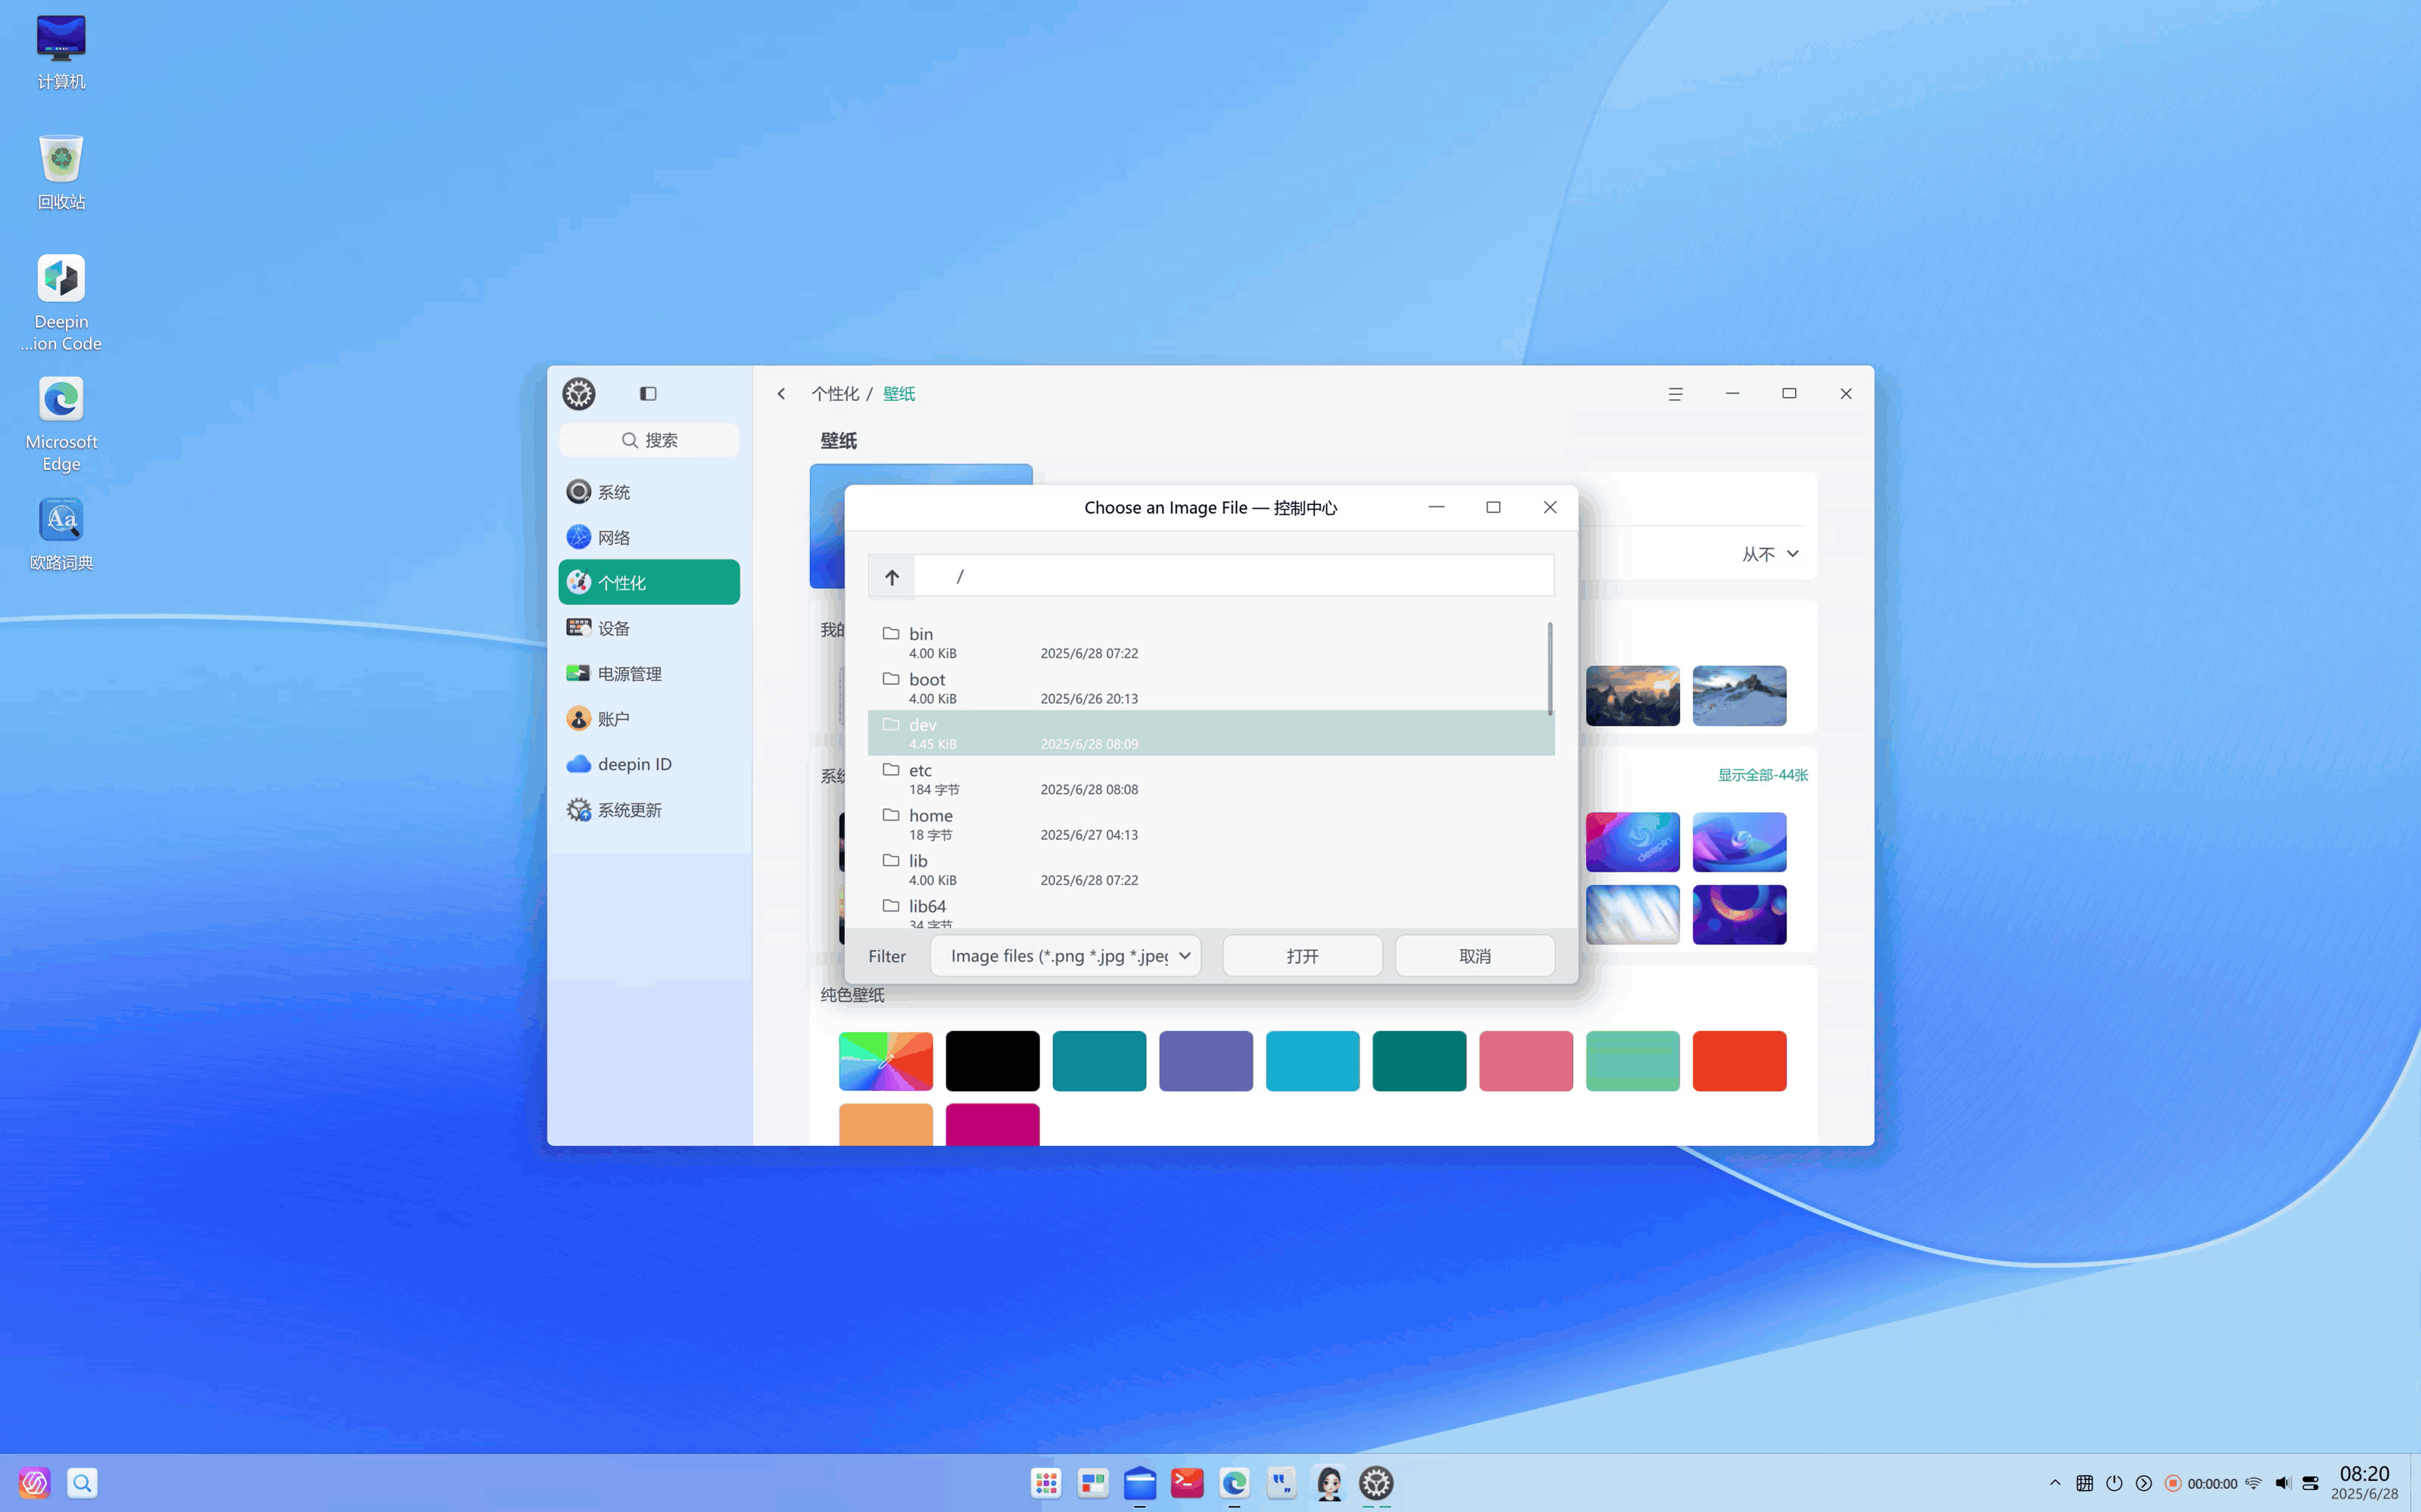Screen dimensions: 2421x1512
Task: Click the volume speaker tray icon
Action: coord(2283,1483)
